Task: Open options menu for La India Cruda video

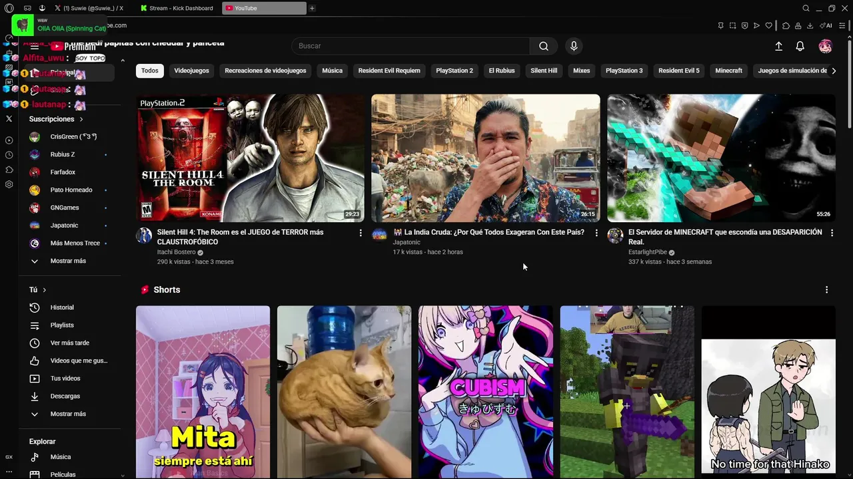Action: (596, 233)
